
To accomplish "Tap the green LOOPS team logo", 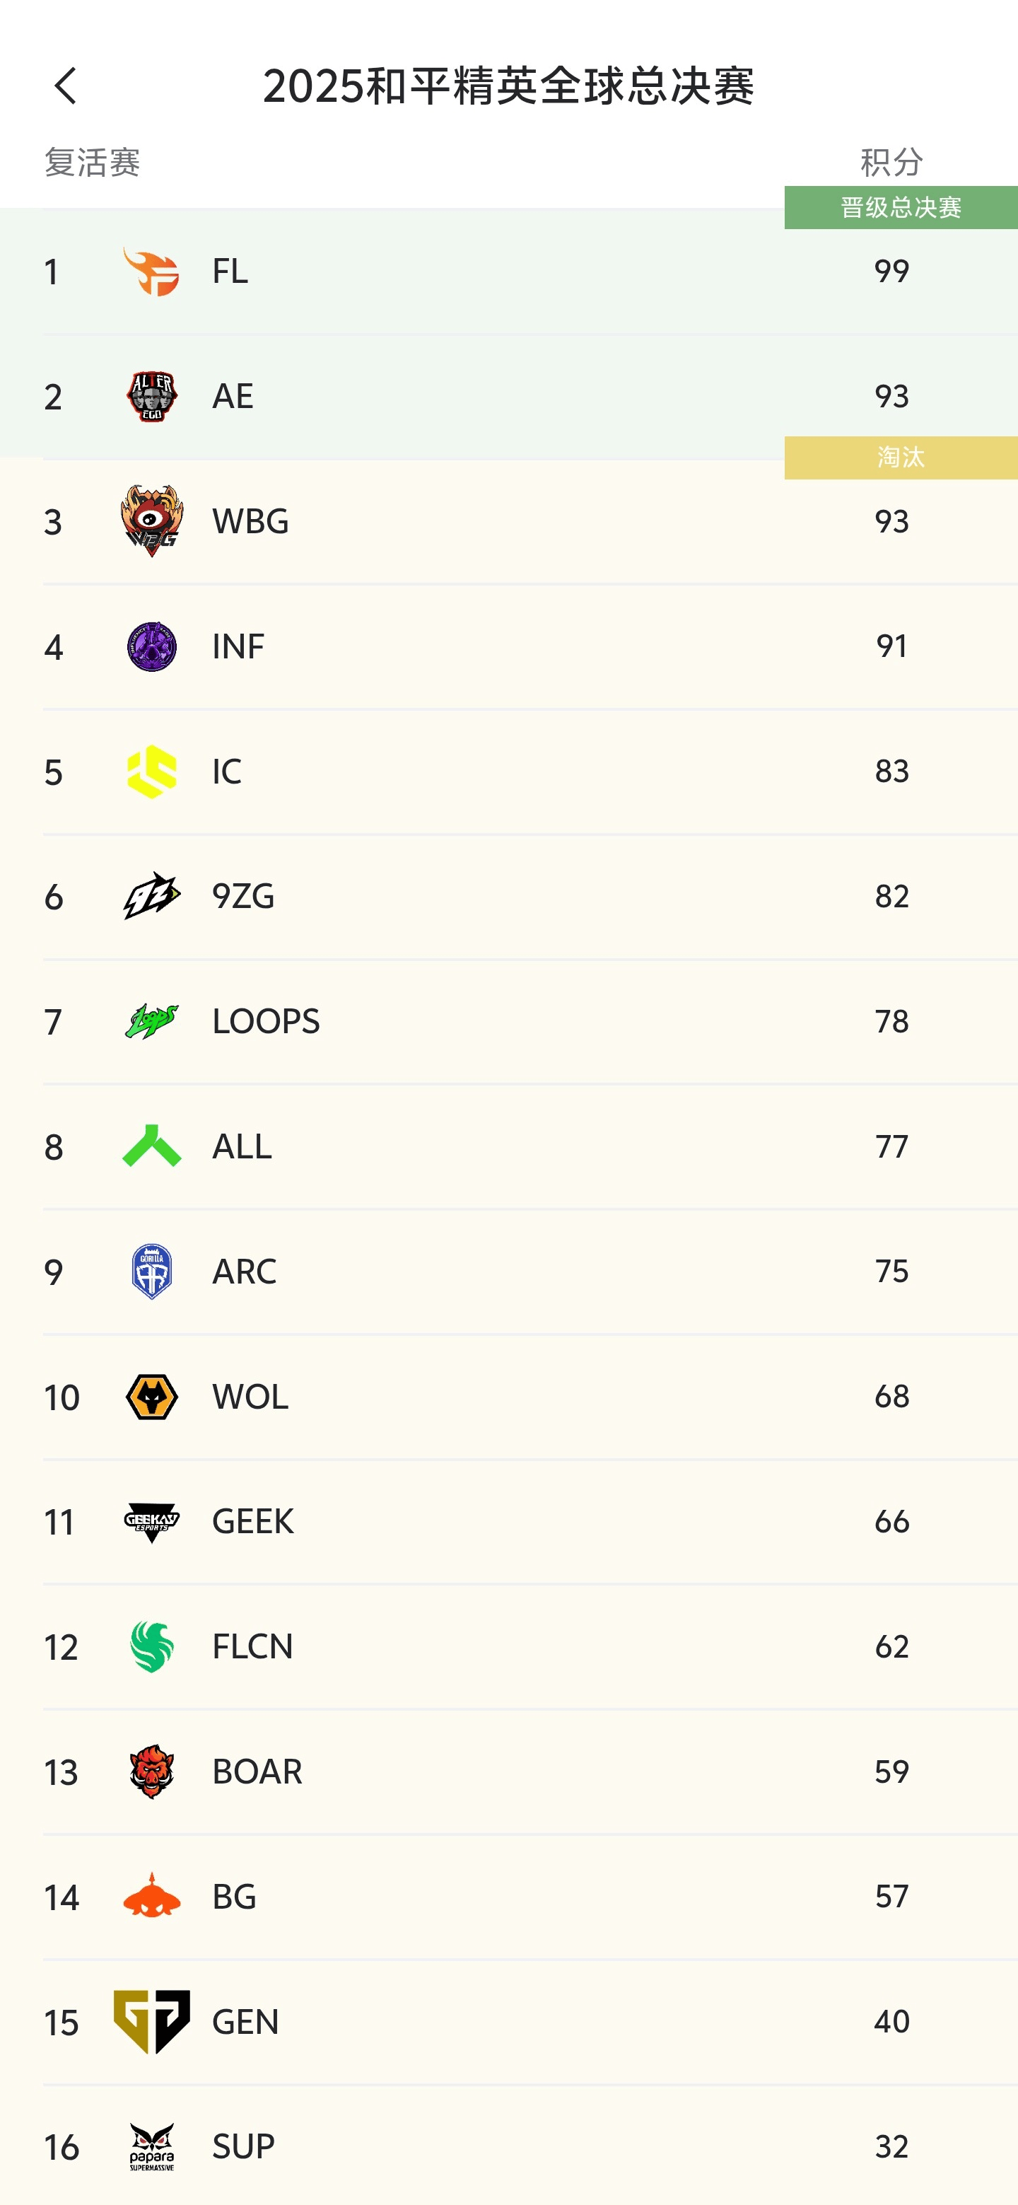I will pyautogui.click(x=151, y=1021).
